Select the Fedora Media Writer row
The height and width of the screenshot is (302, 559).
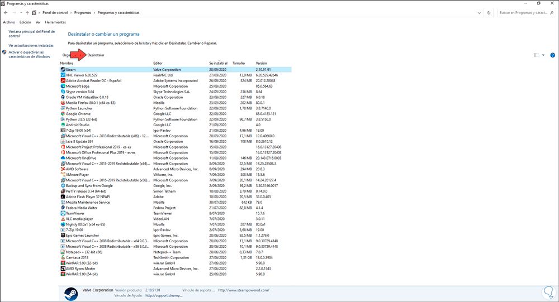176,208
